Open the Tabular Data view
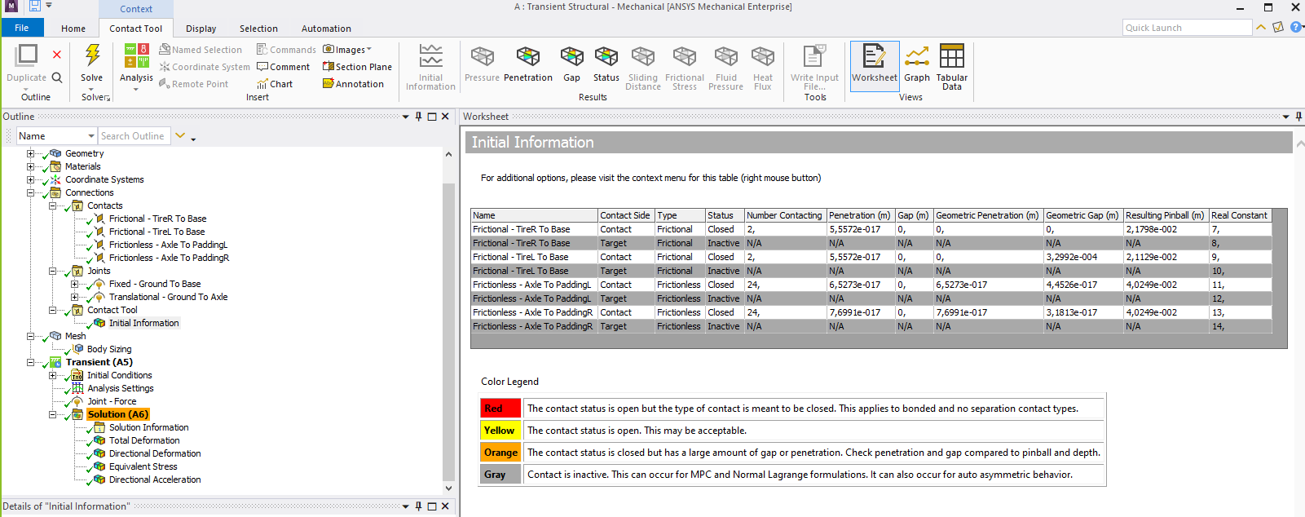Viewport: 1305px width, 517px height. pos(951,67)
